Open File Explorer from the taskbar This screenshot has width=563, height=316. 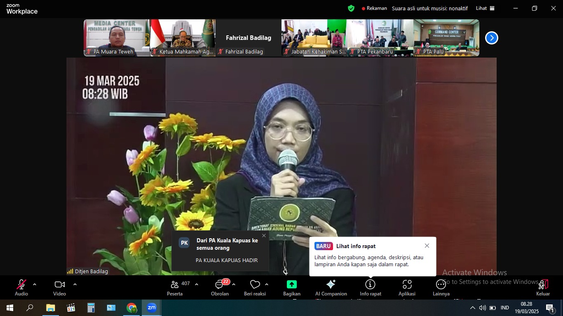50,308
